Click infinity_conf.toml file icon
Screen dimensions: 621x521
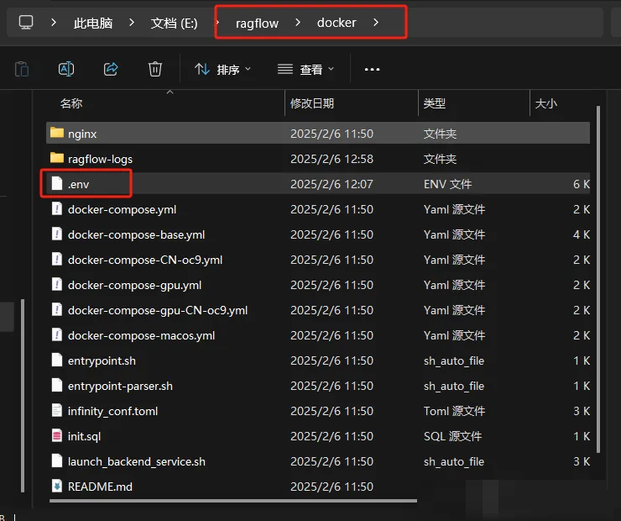point(57,410)
